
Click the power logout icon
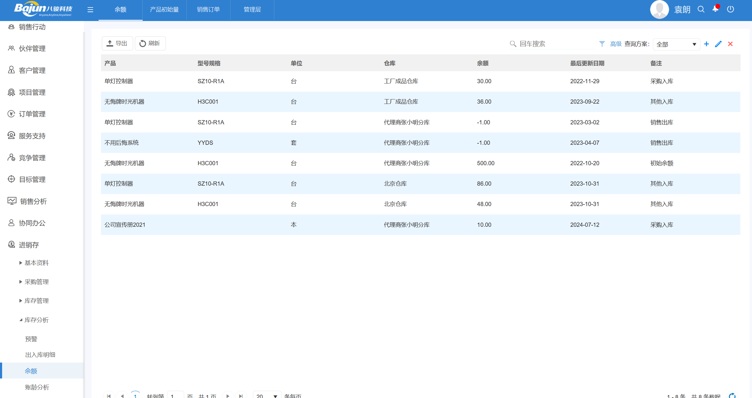(730, 9)
